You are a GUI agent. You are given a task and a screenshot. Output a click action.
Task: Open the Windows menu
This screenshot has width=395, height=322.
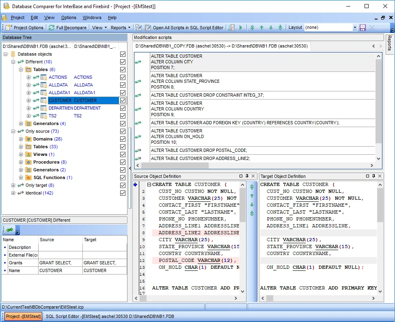[92, 17]
